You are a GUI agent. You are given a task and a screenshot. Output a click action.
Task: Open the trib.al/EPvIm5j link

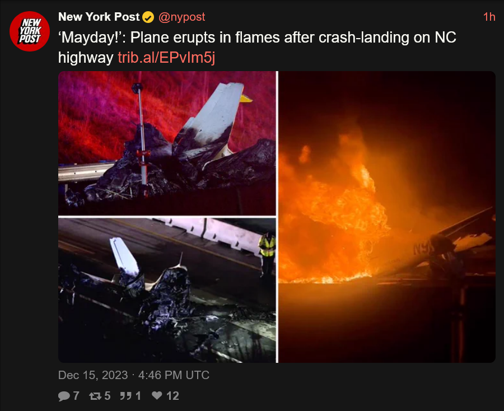166,58
